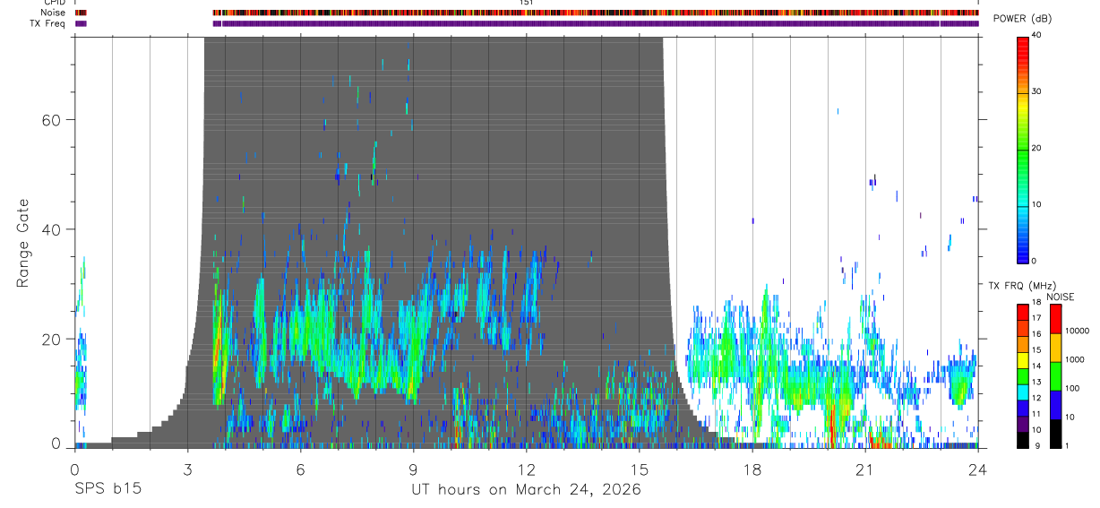Click the 'POWER (dB)' colorbar title
The width and height of the screenshot is (1100, 508).
[1022, 19]
